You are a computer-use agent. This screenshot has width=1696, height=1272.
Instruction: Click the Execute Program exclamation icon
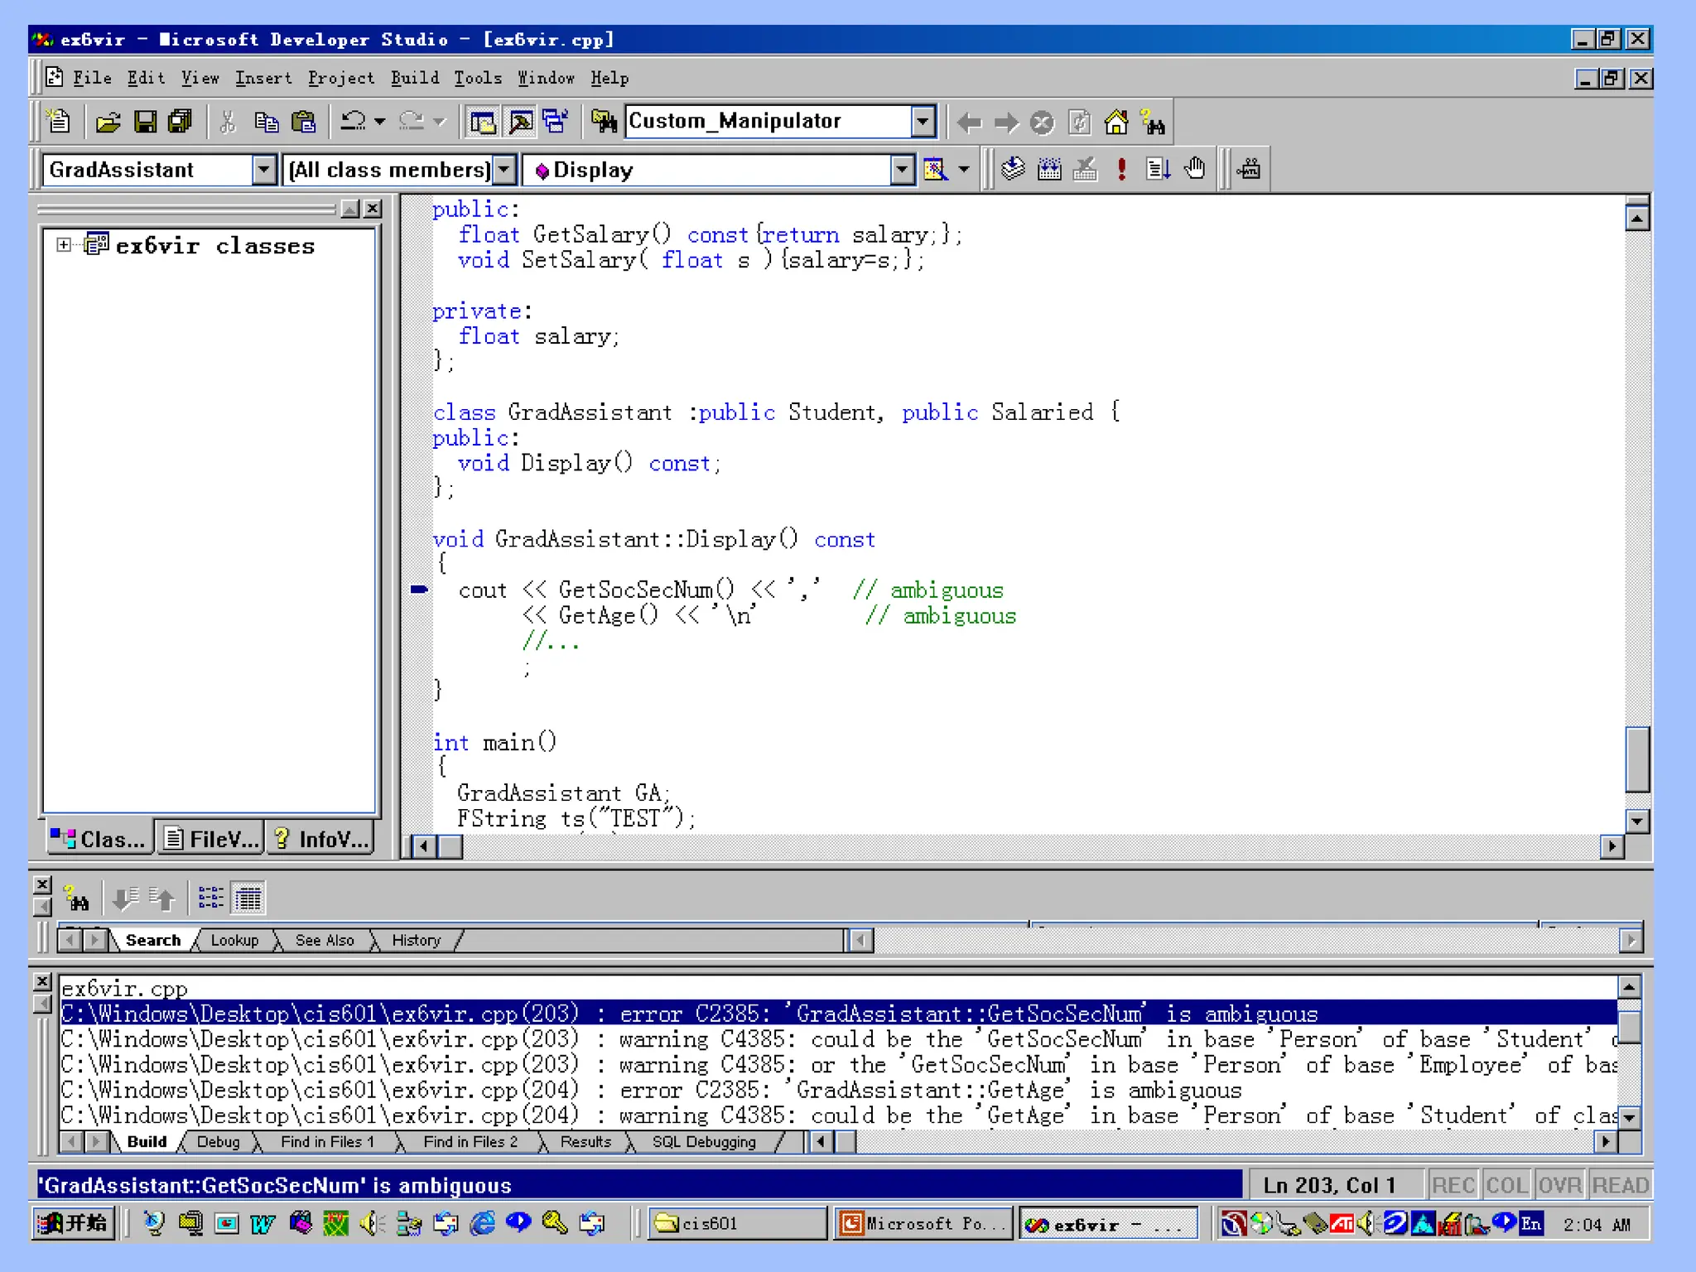[x=1121, y=170]
